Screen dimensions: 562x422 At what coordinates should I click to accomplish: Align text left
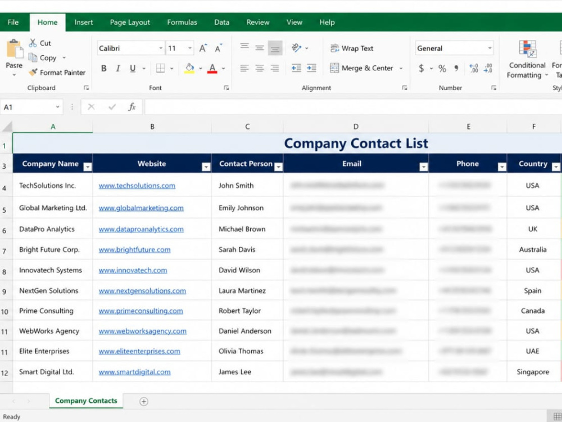[244, 68]
